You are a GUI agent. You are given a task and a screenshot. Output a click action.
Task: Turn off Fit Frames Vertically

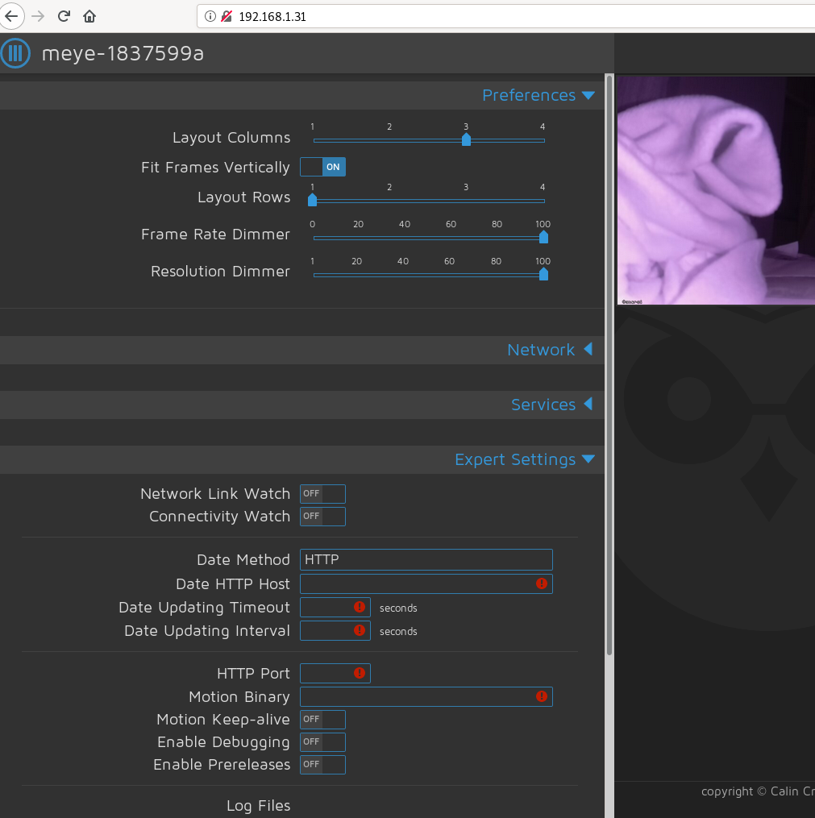tap(322, 167)
